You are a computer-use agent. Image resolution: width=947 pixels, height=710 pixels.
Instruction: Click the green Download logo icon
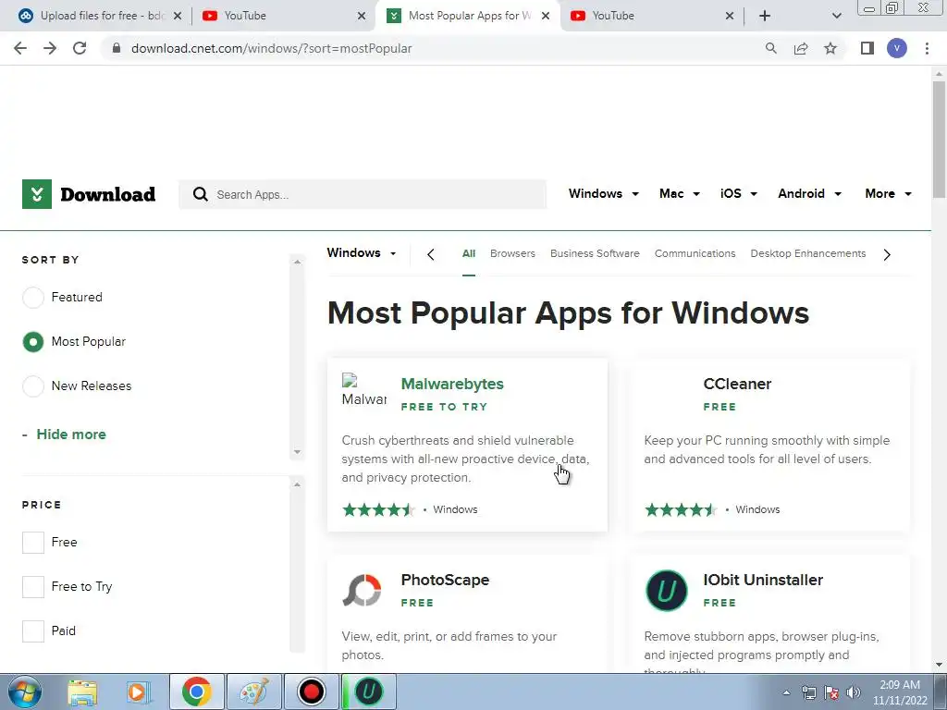click(x=37, y=194)
